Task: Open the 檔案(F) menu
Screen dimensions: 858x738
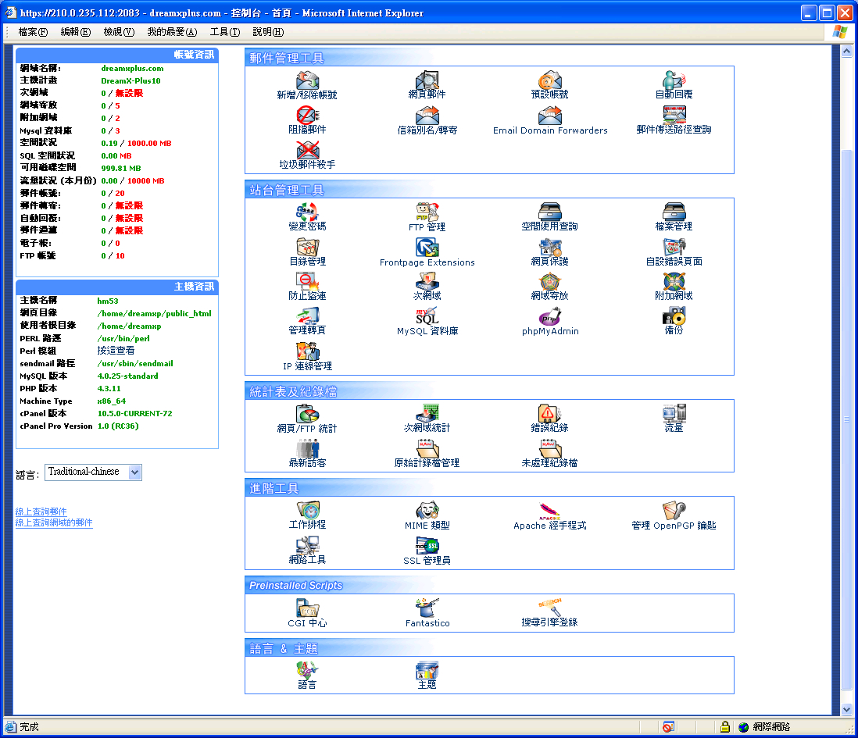Action: coord(33,32)
